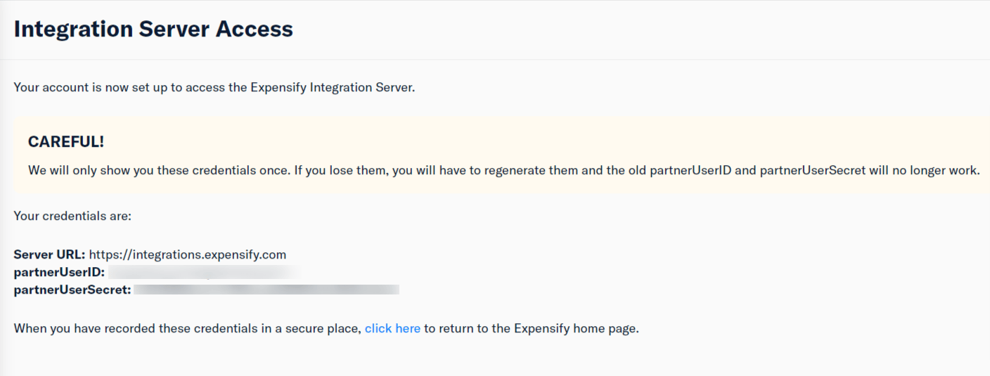This screenshot has width=990, height=376.
Task: Click "partnerUserSecret will no longer work" in warning
Action: (x=870, y=171)
